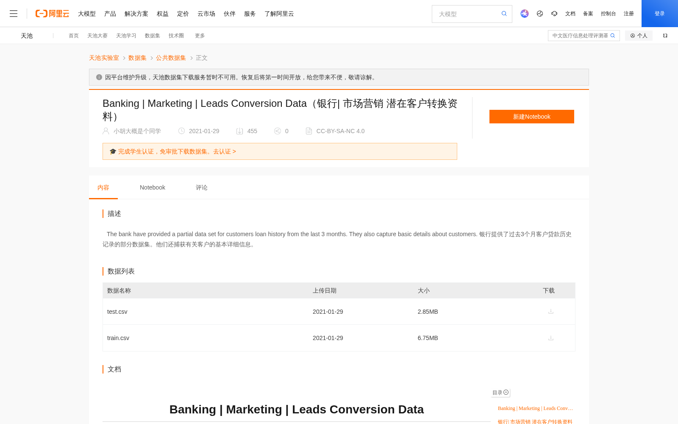Click license CC-BY-SA-NC 4.0
Image resolution: width=678 pixels, height=424 pixels.
click(340, 131)
